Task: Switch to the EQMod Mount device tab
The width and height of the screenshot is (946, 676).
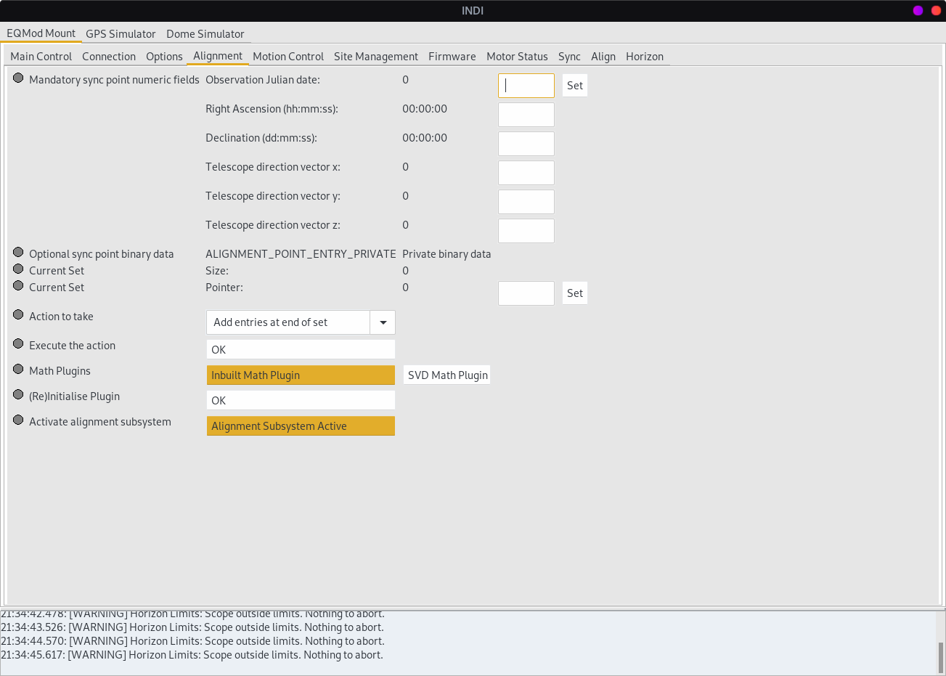Action: pyautogui.click(x=41, y=33)
